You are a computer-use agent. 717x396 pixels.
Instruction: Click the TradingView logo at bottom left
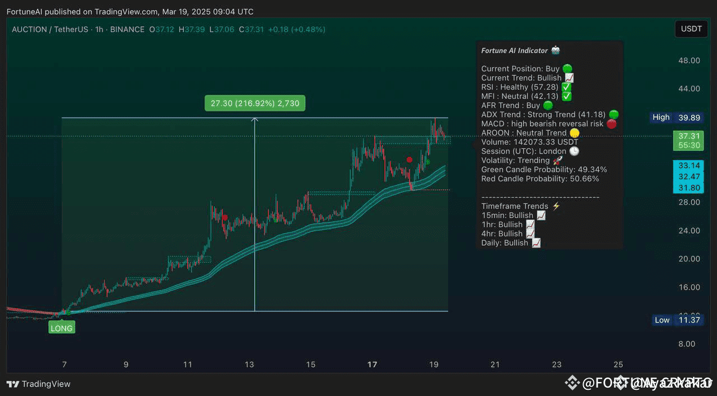coord(38,384)
